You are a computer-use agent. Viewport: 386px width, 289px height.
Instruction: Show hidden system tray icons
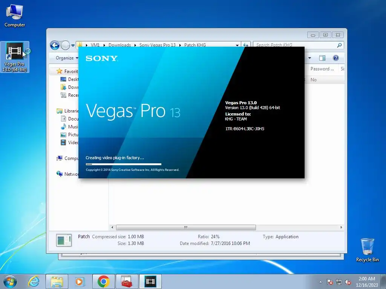(x=320, y=282)
